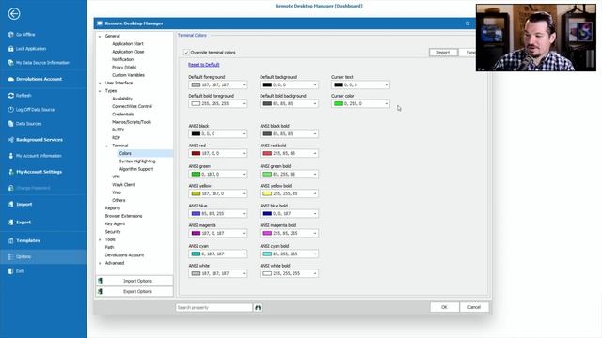
Task: Open ANSI green bold dropdown
Action: 315,175
